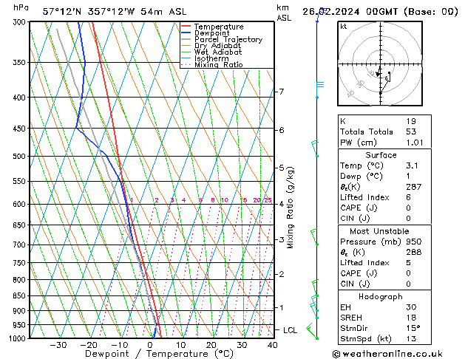This screenshot has width=465, height=359.
Task: Click the surface Temp (°C) value 3.1
Action: click(x=412, y=165)
